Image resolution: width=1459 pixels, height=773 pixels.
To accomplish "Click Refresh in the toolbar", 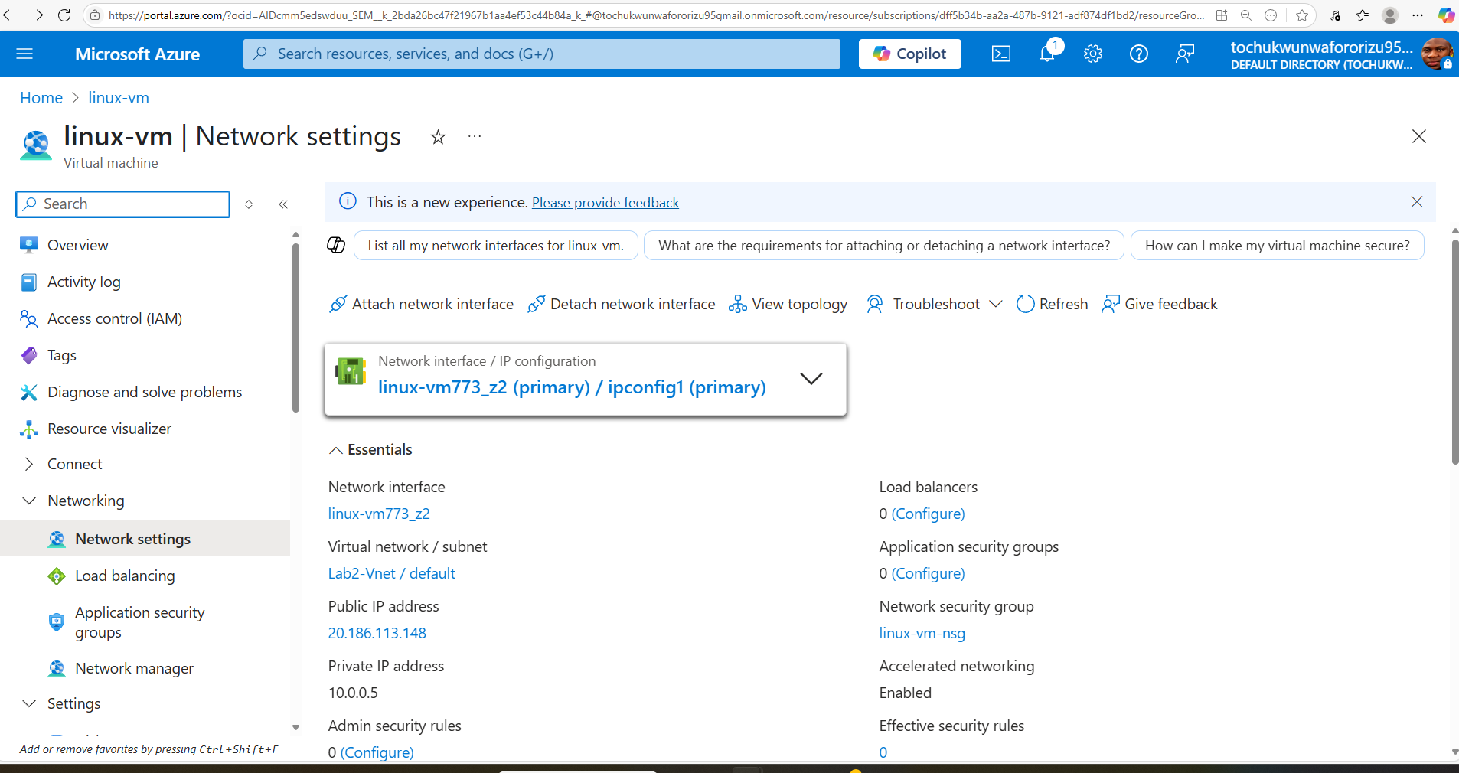I will tap(1052, 304).
